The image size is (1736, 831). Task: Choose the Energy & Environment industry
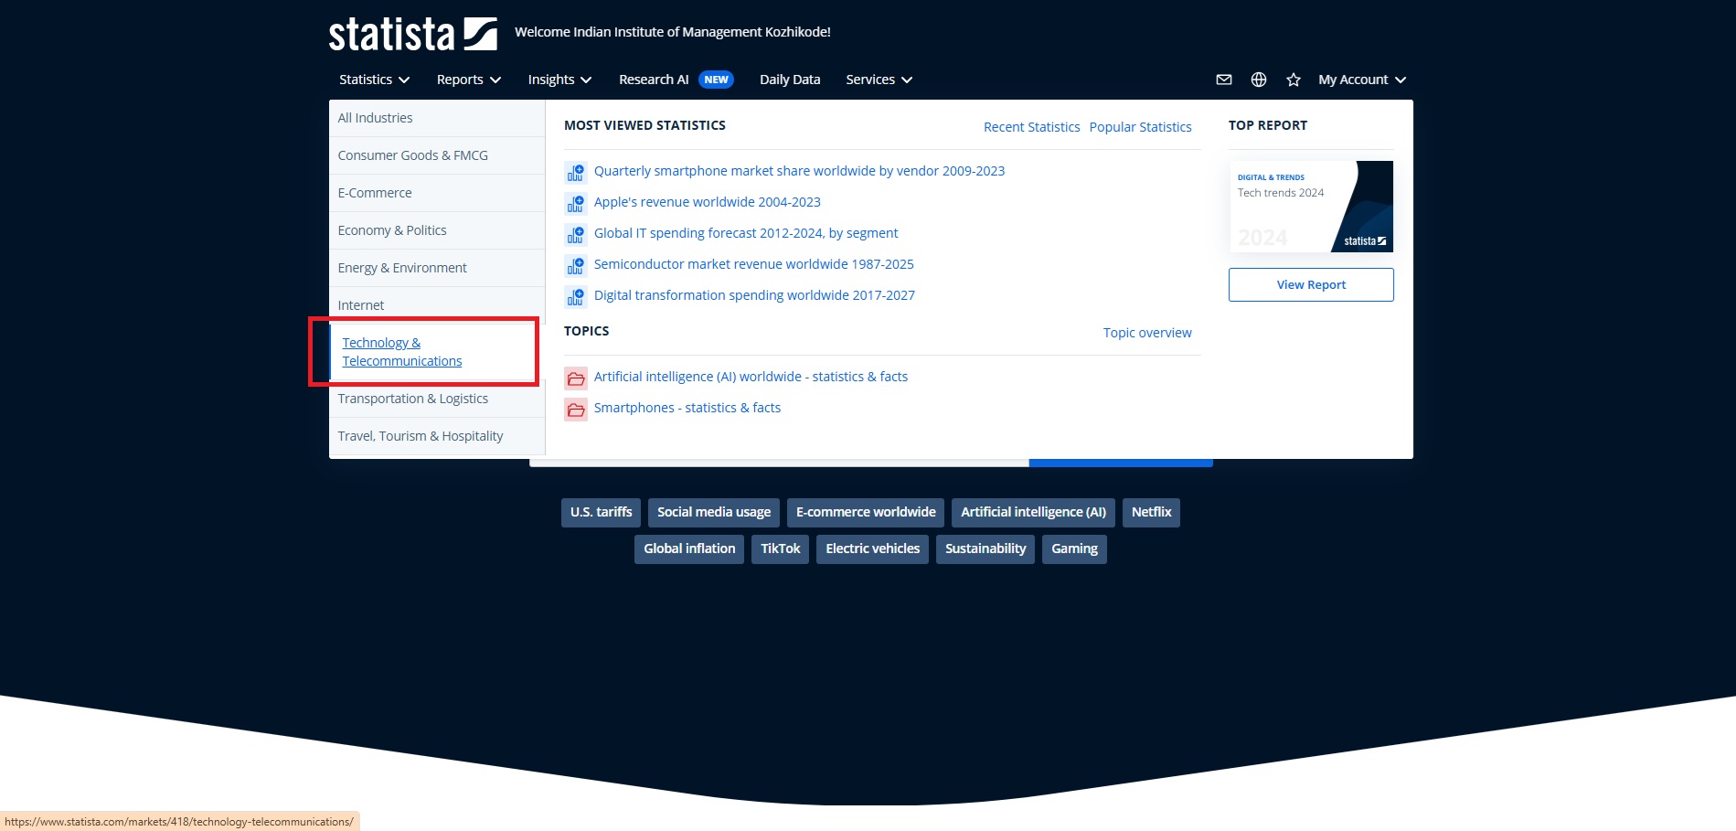[402, 268]
